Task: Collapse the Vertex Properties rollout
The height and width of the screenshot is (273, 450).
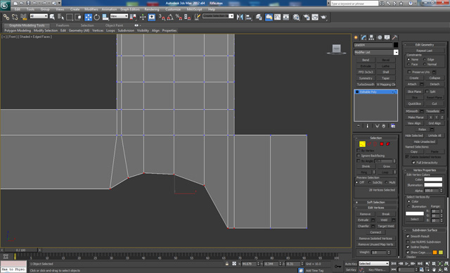Action: pos(424,170)
